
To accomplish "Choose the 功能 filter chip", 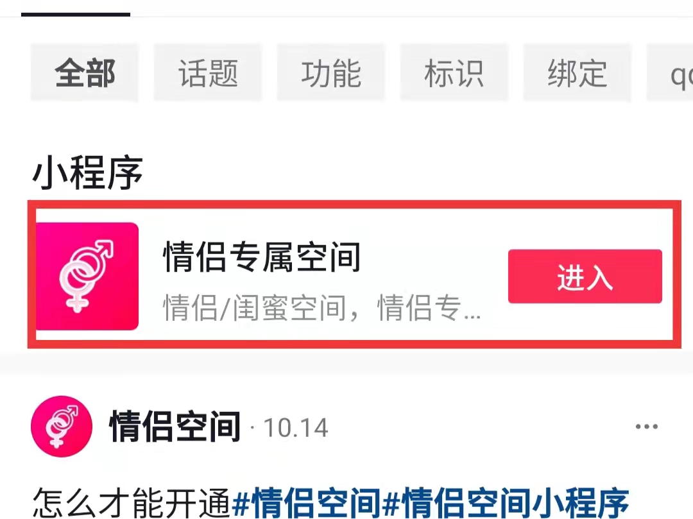I will [331, 73].
